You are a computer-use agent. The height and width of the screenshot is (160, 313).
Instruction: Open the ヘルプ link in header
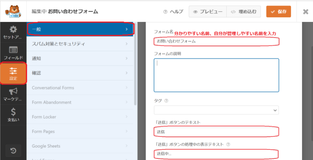point(173,12)
